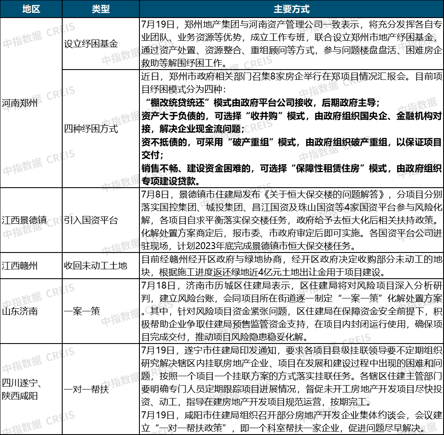Select the 河南郑州 region cell
Screen dimensions: 444x435
(31, 103)
